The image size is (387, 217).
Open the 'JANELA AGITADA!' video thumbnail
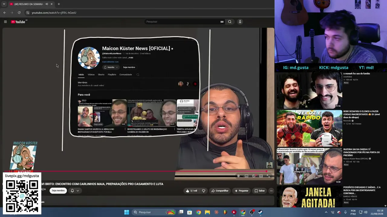309,197
